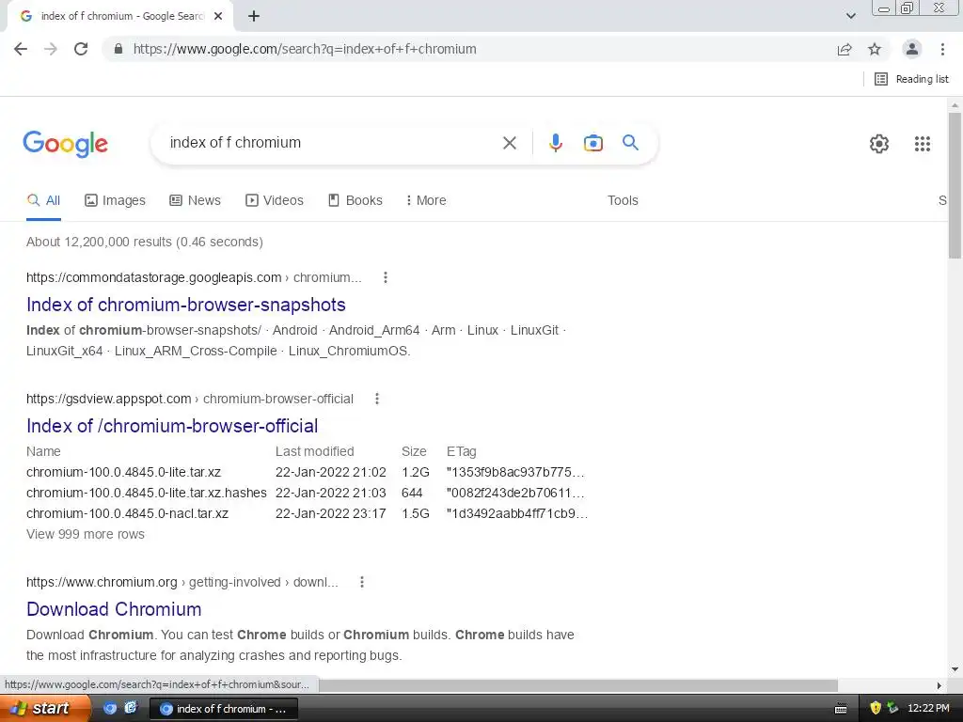This screenshot has width=963, height=722.
Task: Open Download Chromium result
Action: point(114,609)
